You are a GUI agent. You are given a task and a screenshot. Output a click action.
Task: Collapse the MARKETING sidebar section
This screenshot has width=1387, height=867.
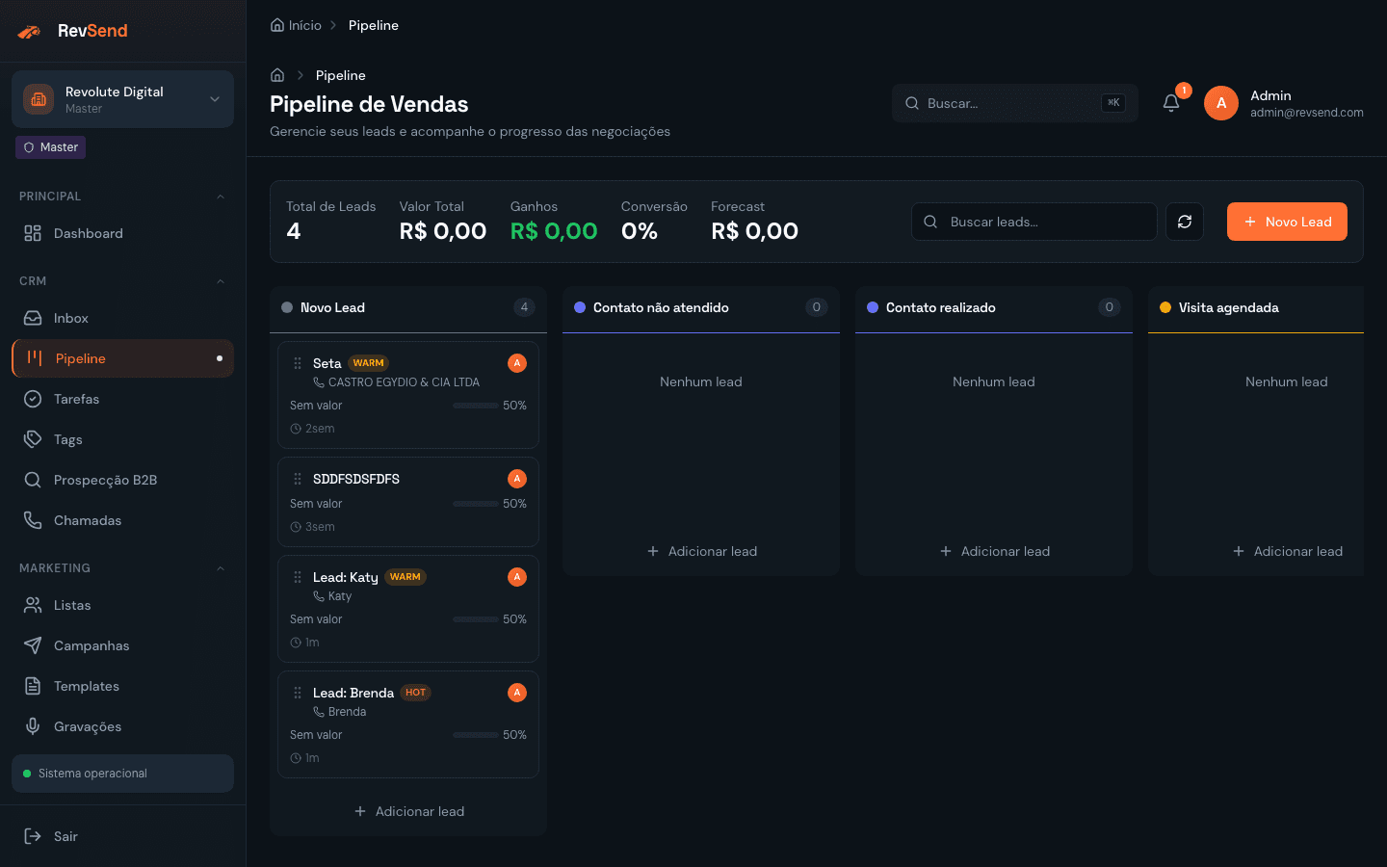[x=220, y=567]
